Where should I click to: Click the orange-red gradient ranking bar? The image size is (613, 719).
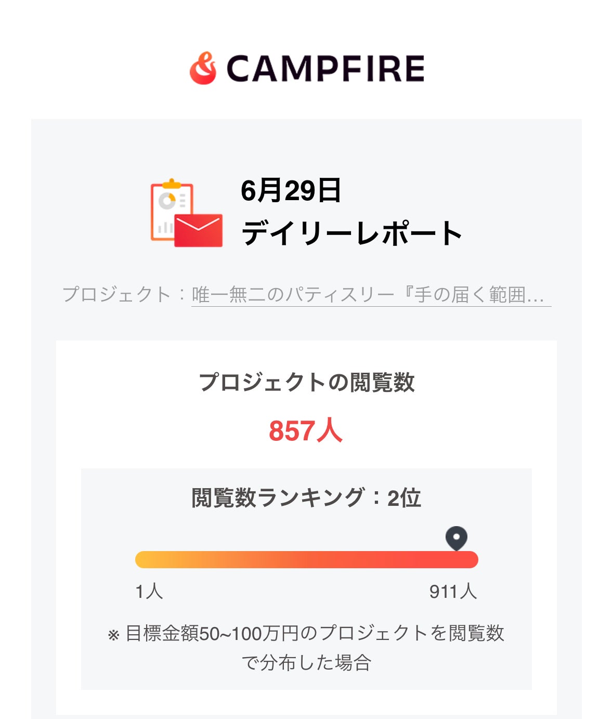[x=306, y=559]
